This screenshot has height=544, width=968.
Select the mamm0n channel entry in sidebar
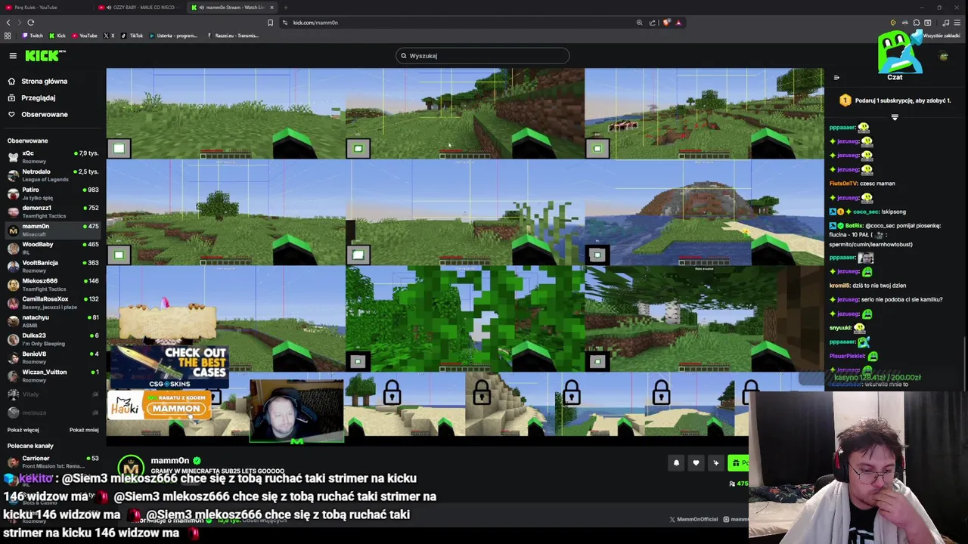53,230
